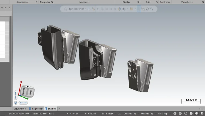Click WCS: Top in status bar
Viewport: 205px width, 116px height.
pyautogui.click(x=163, y=114)
